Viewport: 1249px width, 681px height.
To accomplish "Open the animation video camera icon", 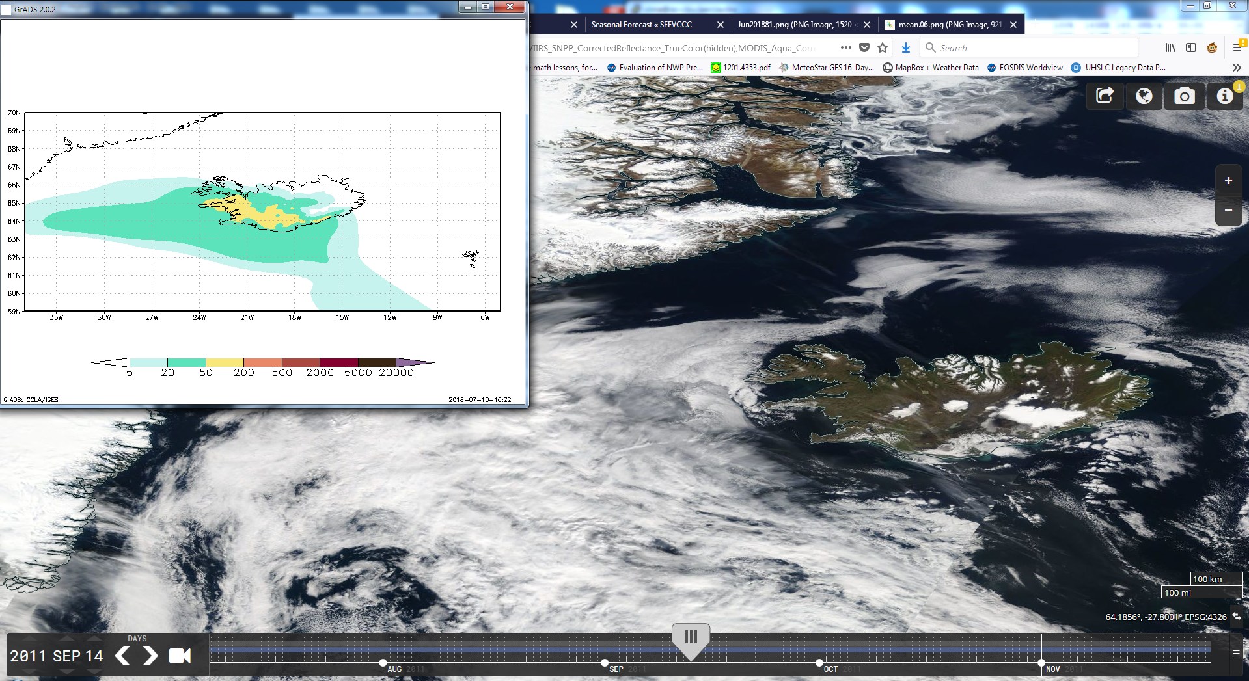I will click(x=180, y=656).
